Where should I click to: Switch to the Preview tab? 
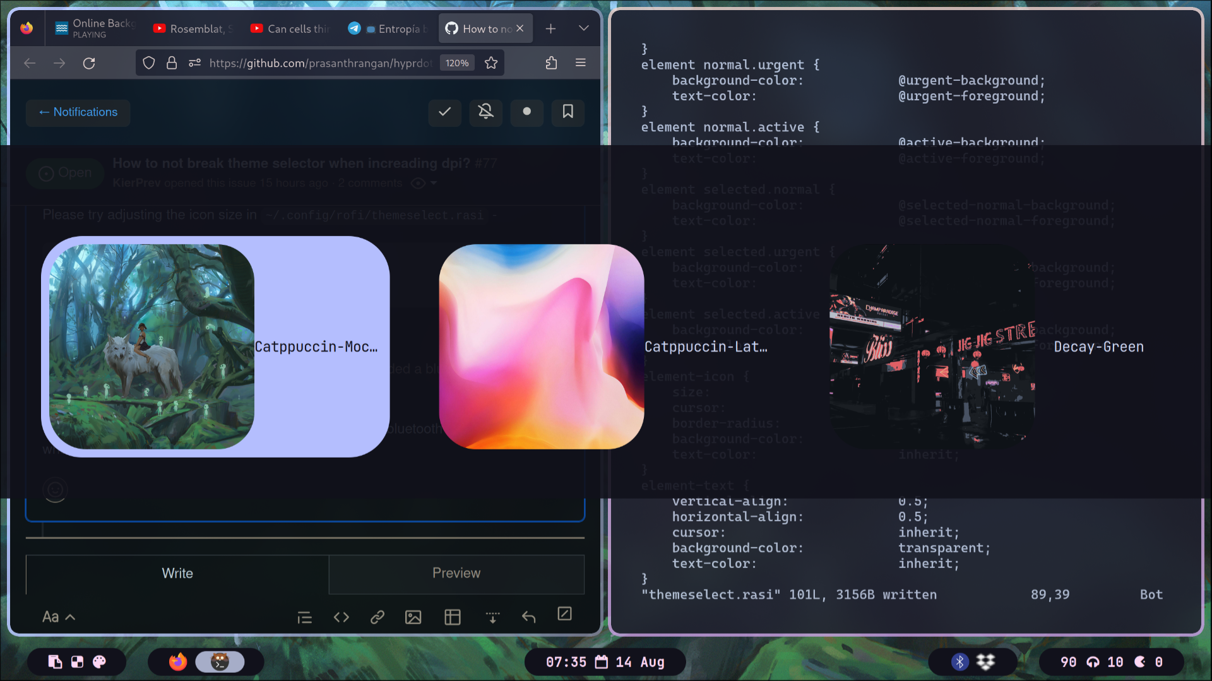456,573
